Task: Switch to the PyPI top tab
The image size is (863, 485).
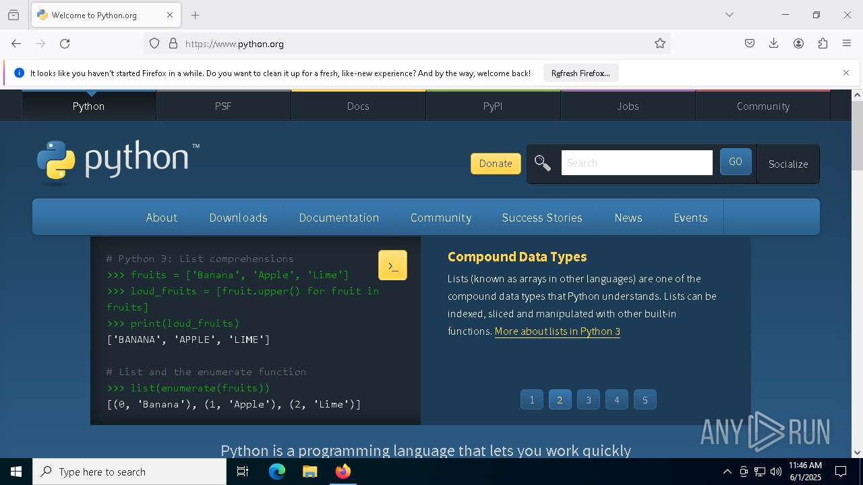Action: (493, 106)
